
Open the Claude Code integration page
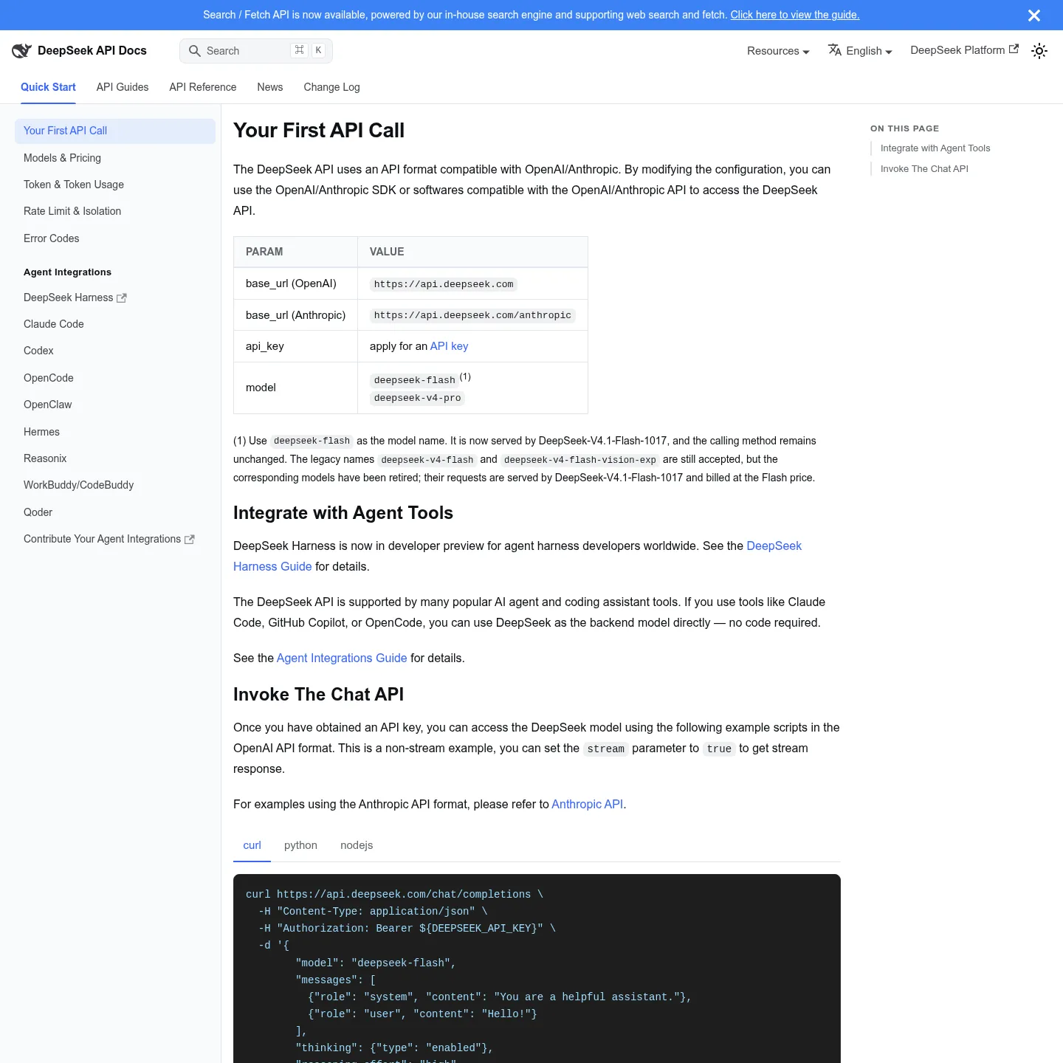115,324
